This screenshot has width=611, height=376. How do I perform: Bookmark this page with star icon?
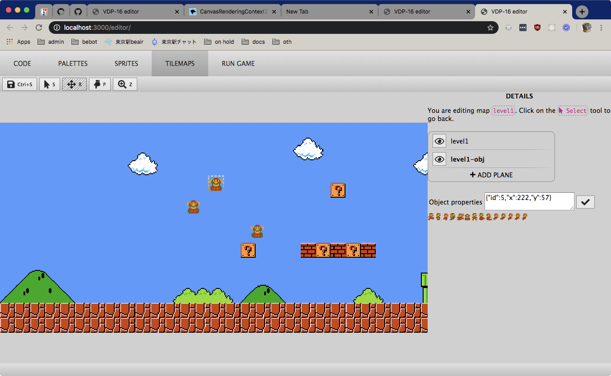pos(490,28)
